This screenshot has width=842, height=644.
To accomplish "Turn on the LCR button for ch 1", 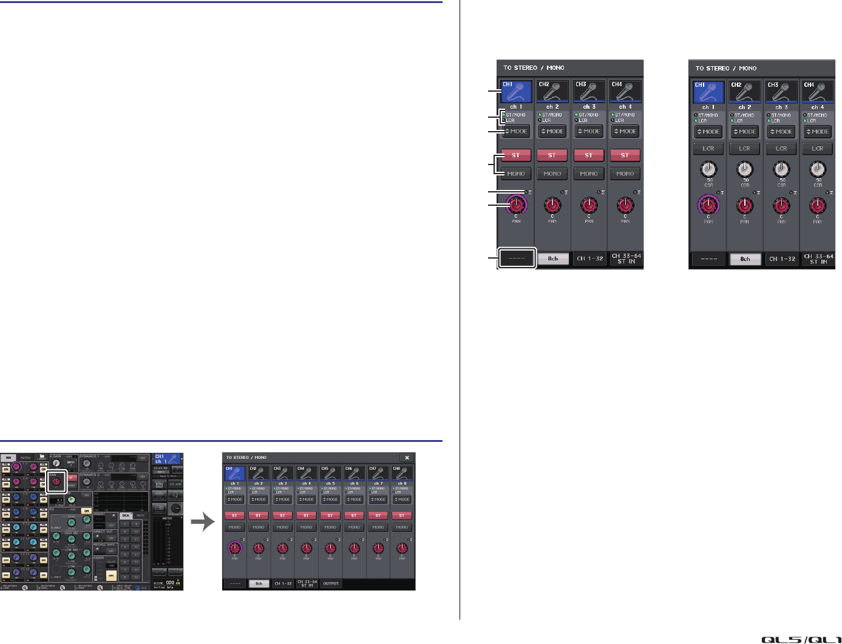I will (x=708, y=148).
